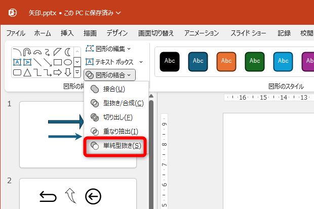Image resolution: width=314 pixels, height=209 pixels.
Task: Select the moon shape
Action: [x=68, y=52]
